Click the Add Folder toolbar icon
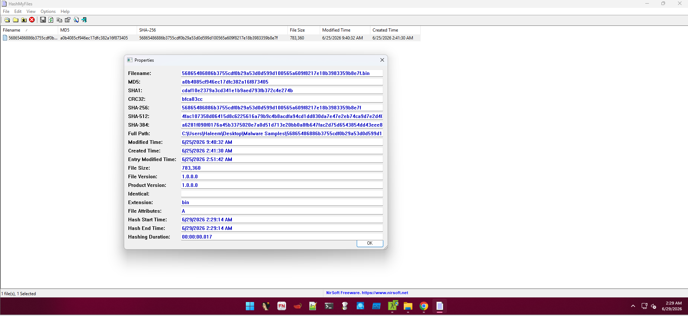This screenshot has height=316, width=688. 15,20
